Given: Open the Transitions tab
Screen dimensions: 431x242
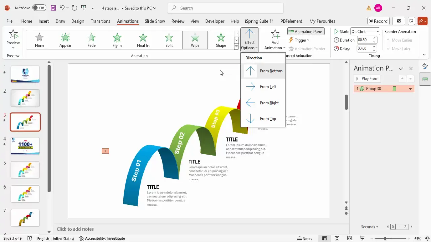Looking at the screenshot, I should pos(100,21).
